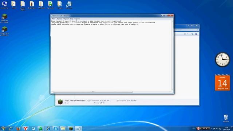Click the volume icon in system tray

217,128
